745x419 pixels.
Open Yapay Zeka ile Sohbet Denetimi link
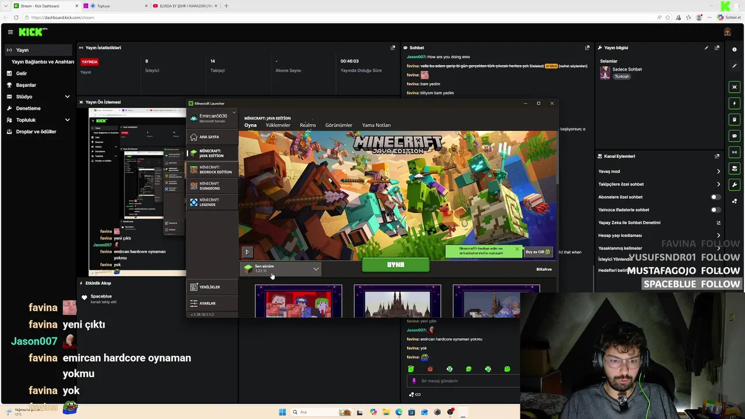659,222
